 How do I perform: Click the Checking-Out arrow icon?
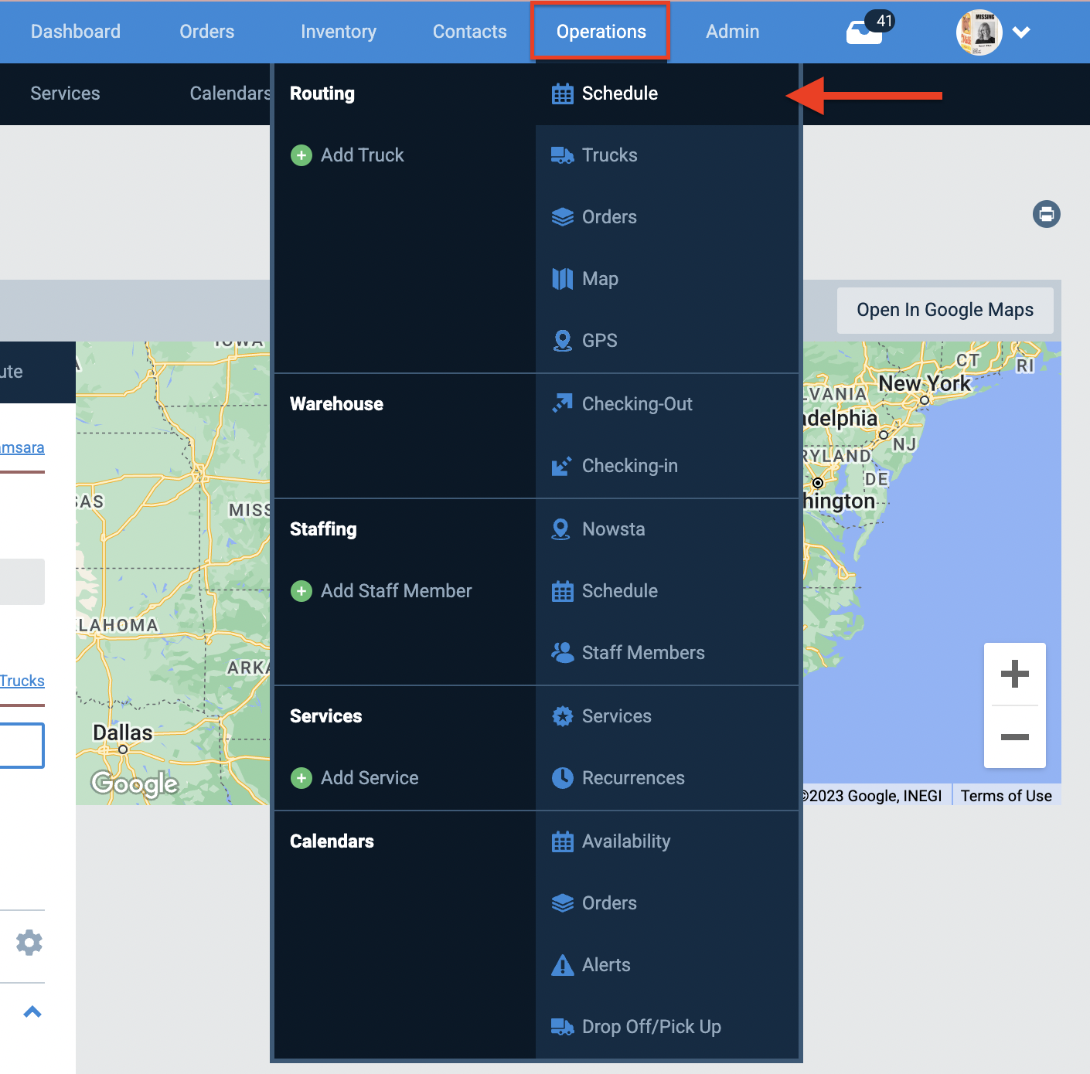[x=563, y=403]
